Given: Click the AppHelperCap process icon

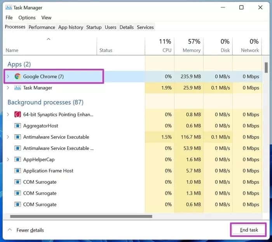Looking at the screenshot, I should click(x=17, y=160).
